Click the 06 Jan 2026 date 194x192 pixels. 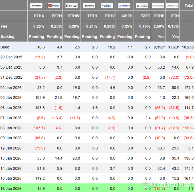tap(11, 108)
